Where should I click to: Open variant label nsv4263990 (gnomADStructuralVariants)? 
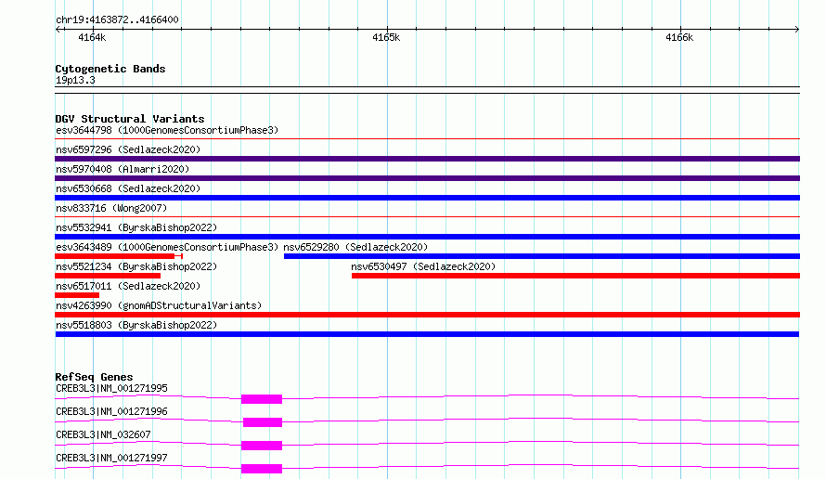point(159,305)
